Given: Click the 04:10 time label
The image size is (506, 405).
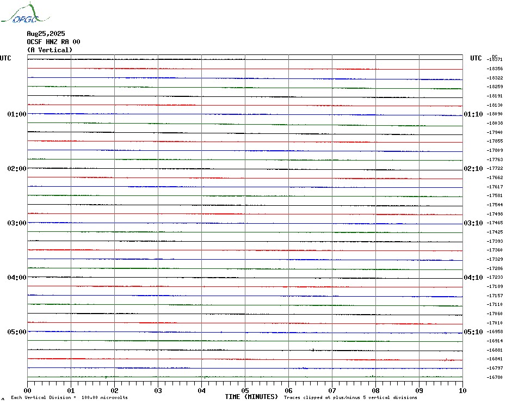Looking at the screenshot, I should [x=473, y=278].
